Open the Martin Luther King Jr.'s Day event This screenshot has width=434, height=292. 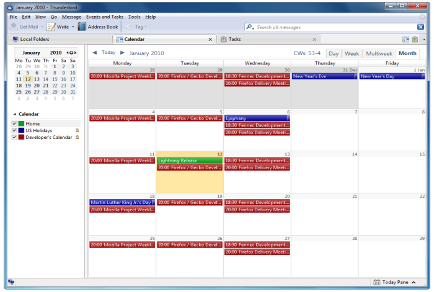(122, 202)
